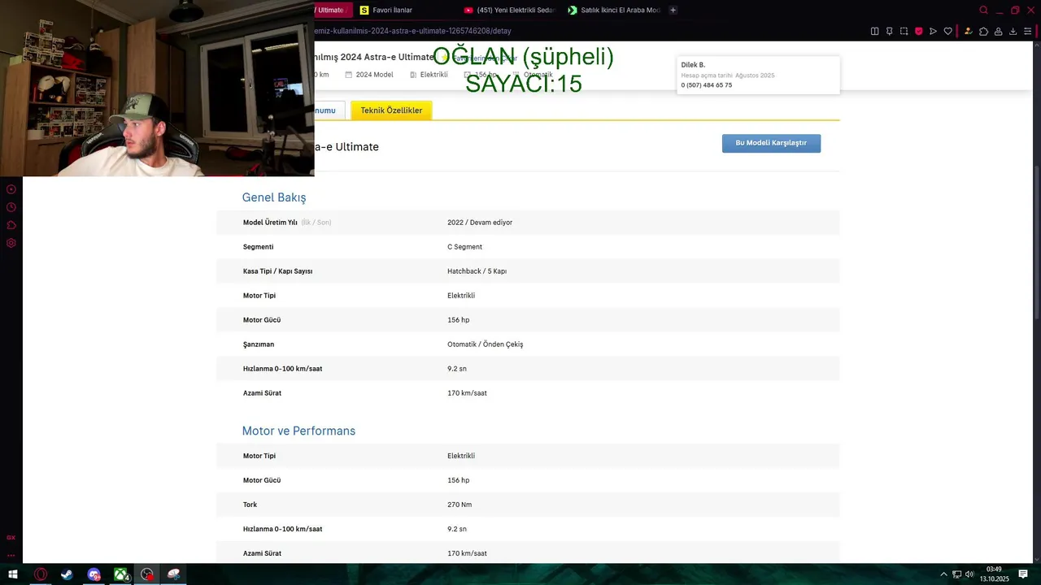Show hidden system tray icons
The image size is (1041, 585).
tap(943, 574)
